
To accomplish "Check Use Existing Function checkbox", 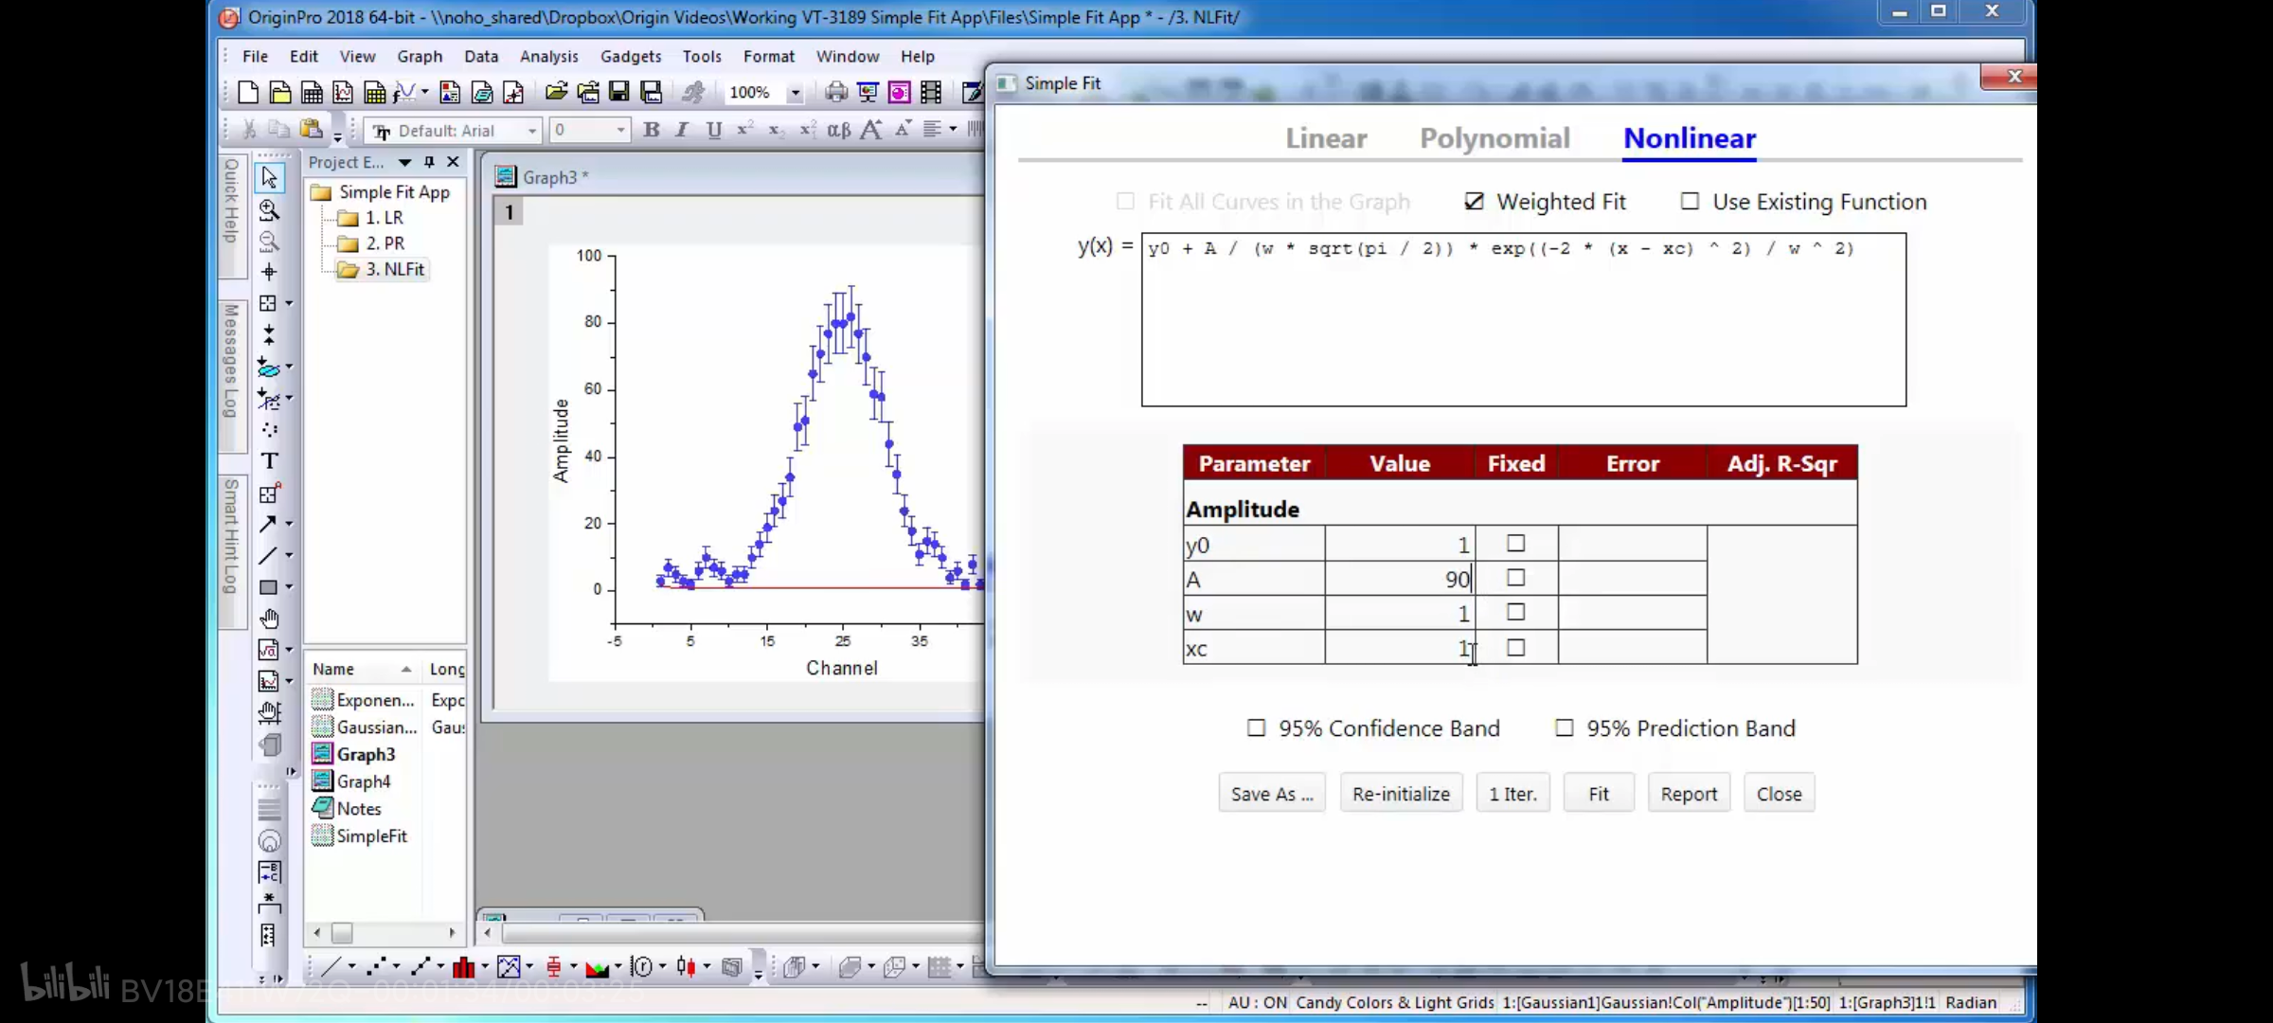I will (1690, 201).
